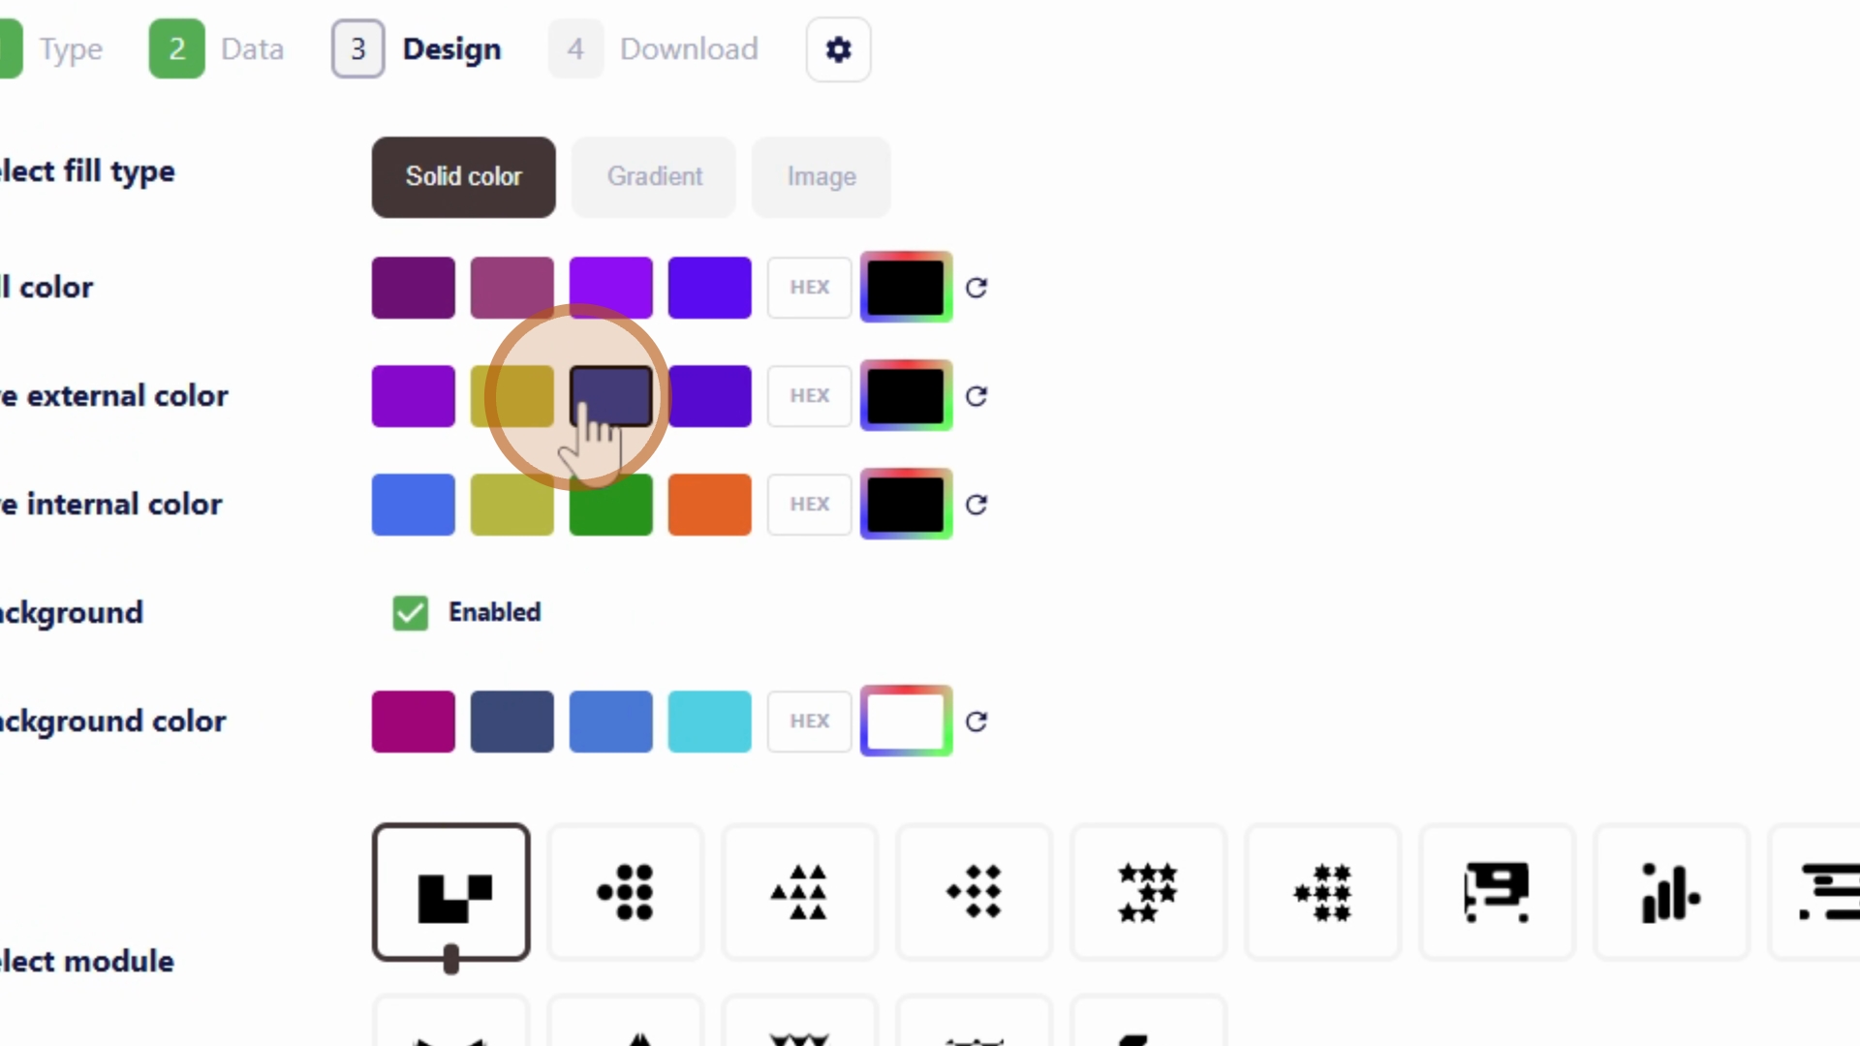Select the rounded connected module
Viewport: 1860px width, 1046px height.
coord(1497,892)
